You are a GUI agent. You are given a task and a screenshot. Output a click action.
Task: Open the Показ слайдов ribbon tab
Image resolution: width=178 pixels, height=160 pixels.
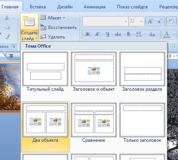click(x=132, y=7)
